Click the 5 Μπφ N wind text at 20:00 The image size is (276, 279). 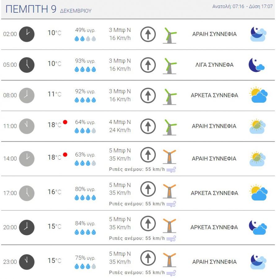[120, 219]
